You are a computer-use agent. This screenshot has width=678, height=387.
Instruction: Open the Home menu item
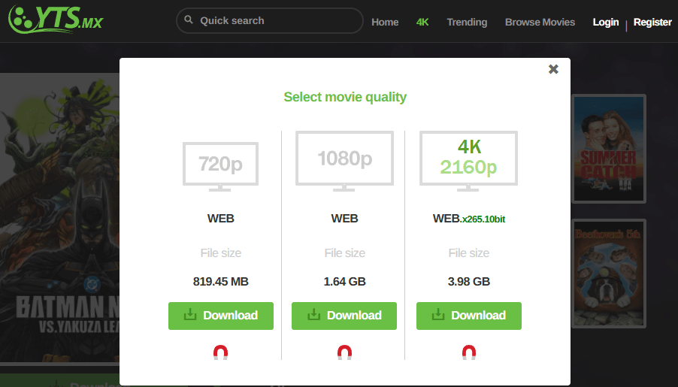[385, 22]
